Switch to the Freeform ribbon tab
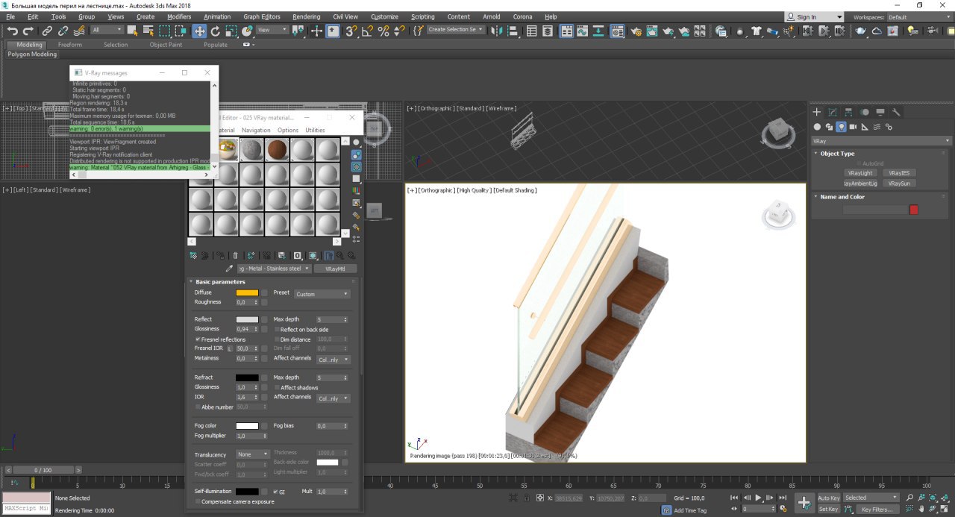The height and width of the screenshot is (517, 955). tap(70, 45)
